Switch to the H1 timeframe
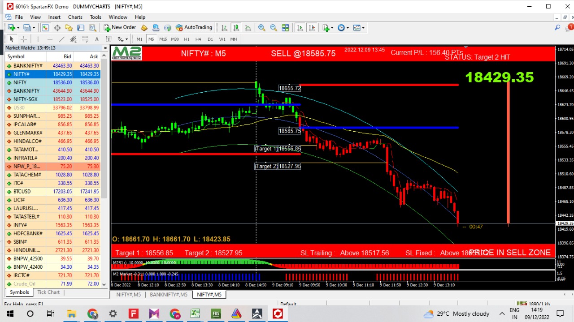 pos(187,39)
